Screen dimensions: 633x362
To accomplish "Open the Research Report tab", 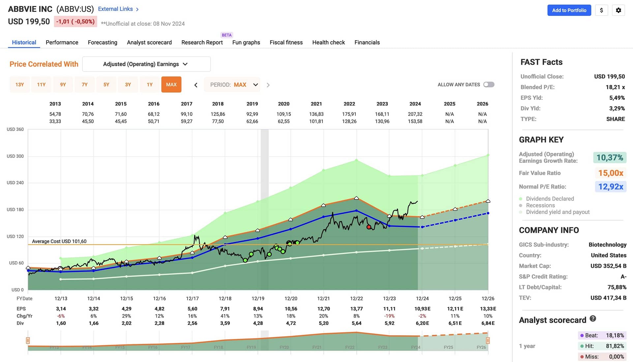I will [202, 42].
